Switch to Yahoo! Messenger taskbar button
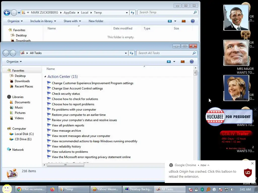The height and width of the screenshot is (193, 258). coord(106,189)
